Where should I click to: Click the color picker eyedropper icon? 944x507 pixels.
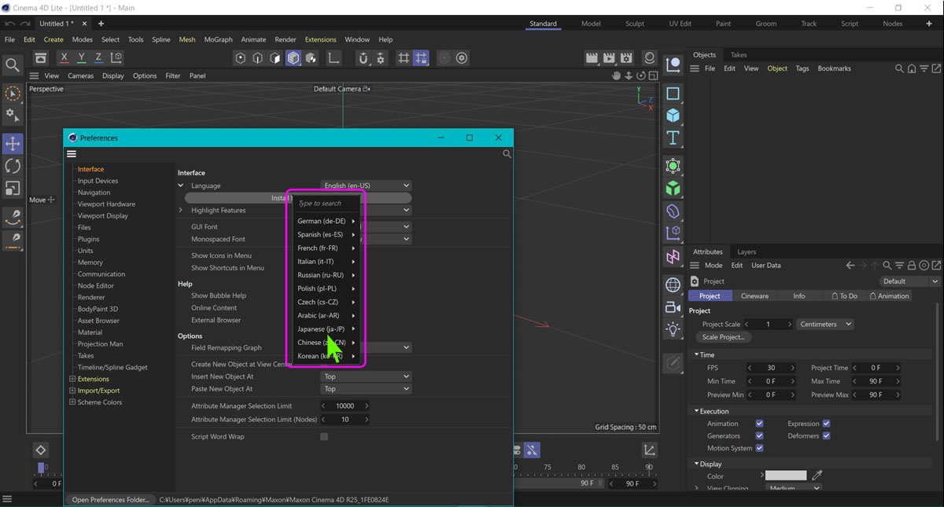coord(817,476)
